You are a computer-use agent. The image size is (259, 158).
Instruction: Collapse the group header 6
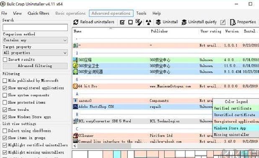[77, 80]
